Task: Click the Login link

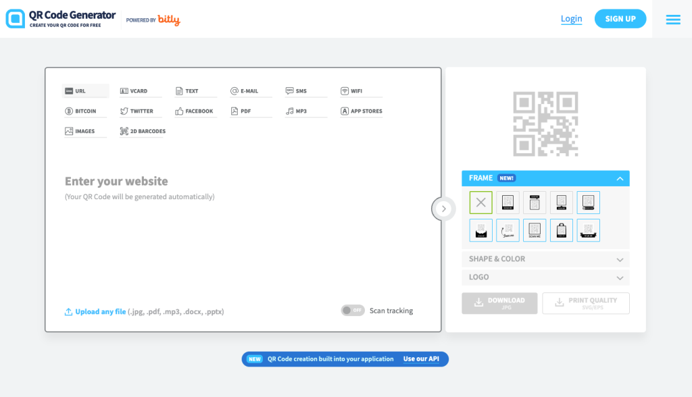Action: coord(571,18)
